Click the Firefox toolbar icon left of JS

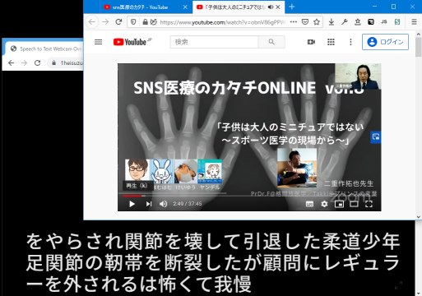point(371,22)
